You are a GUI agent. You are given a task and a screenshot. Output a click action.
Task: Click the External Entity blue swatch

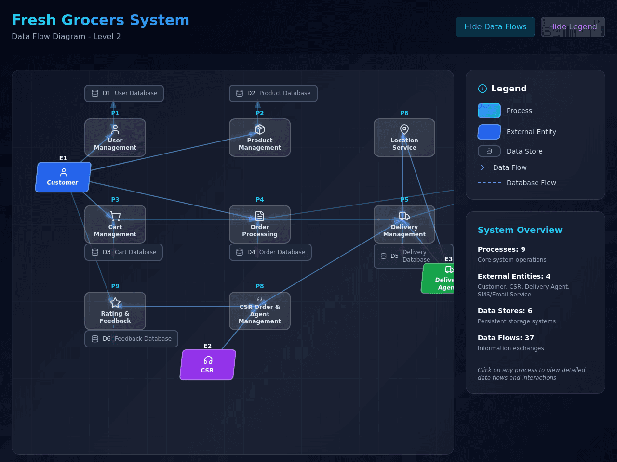tap(489, 132)
